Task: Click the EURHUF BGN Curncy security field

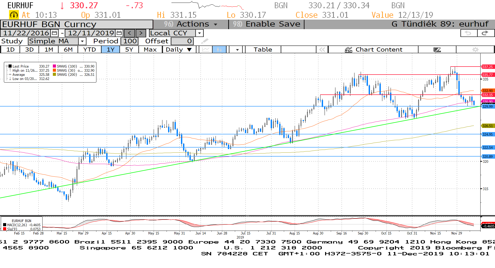Action: coord(77,24)
